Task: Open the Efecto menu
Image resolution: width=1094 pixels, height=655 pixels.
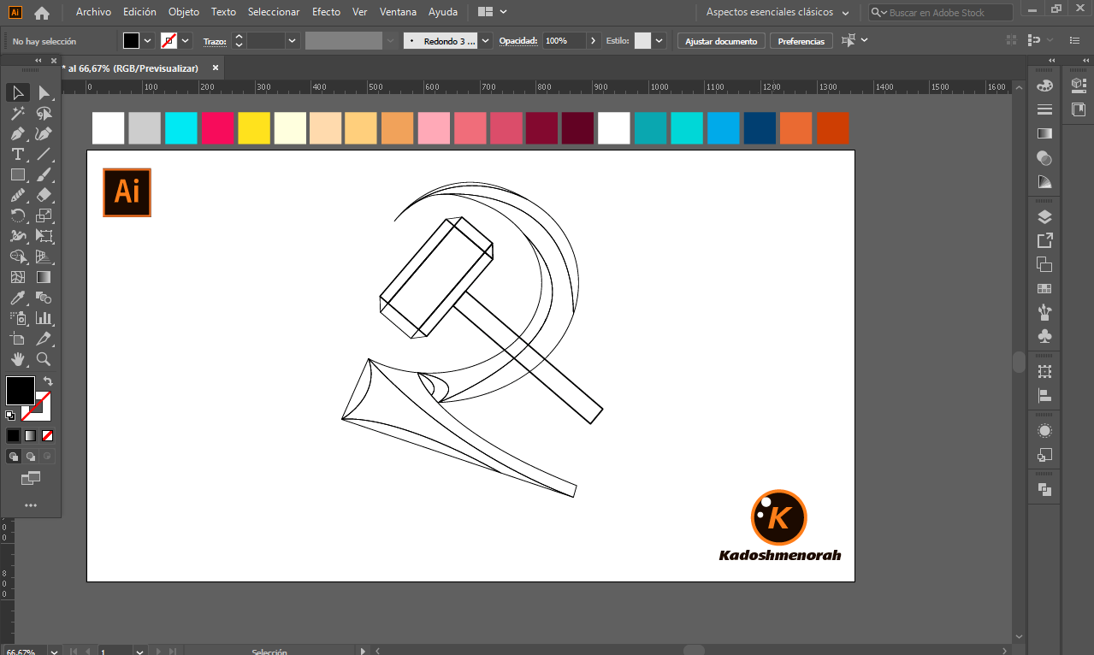Action: [326, 12]
